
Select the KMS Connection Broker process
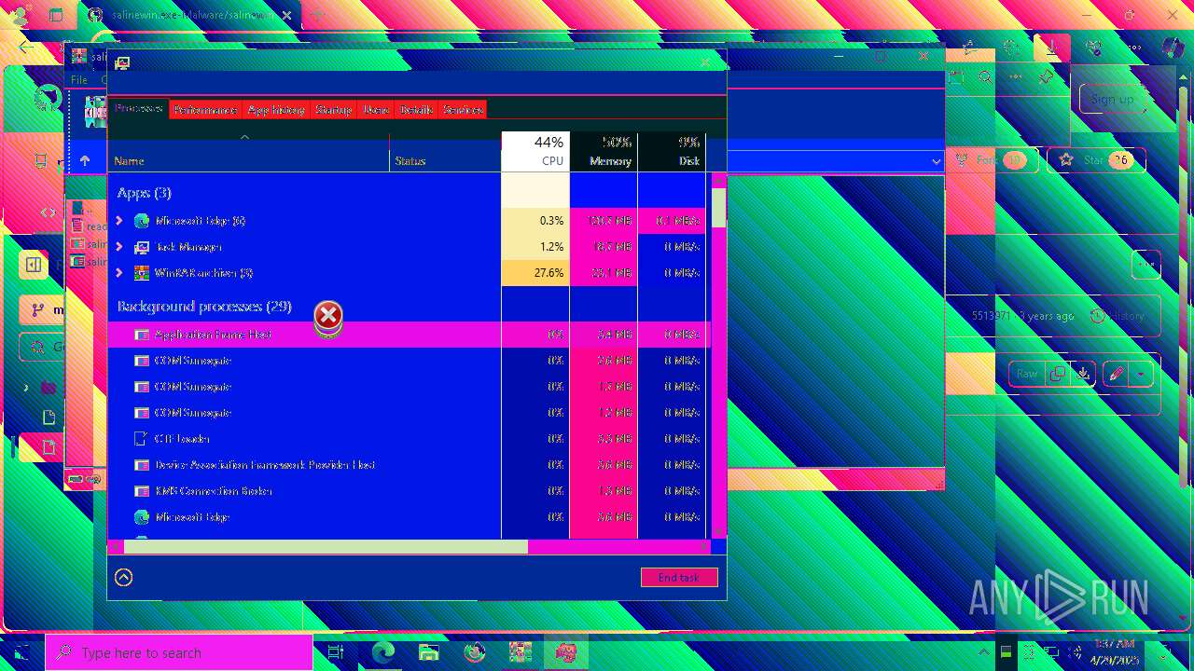tap(409, 490)
